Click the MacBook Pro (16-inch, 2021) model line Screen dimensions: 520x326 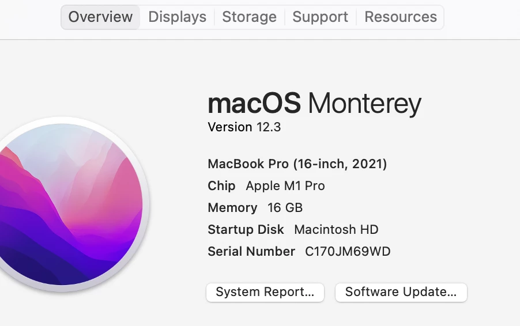pos(297,164)
